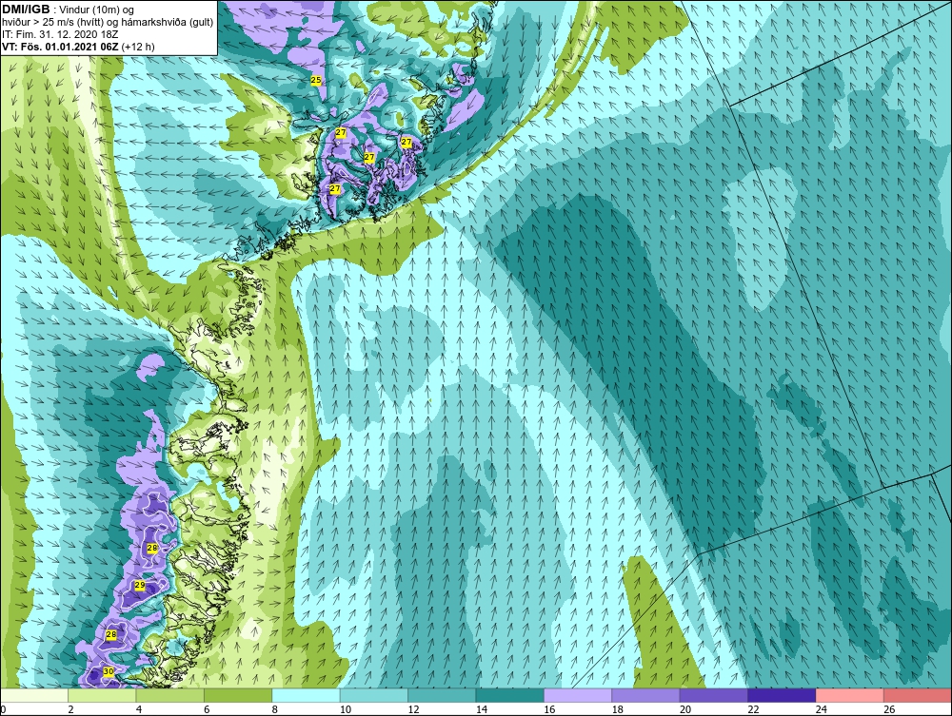Click the legend scale number 14
952x716 pixels.
coord(482,709)
